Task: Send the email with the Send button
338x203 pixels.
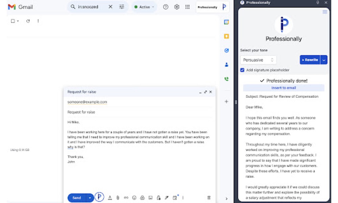Action: (x=77, y=198)
